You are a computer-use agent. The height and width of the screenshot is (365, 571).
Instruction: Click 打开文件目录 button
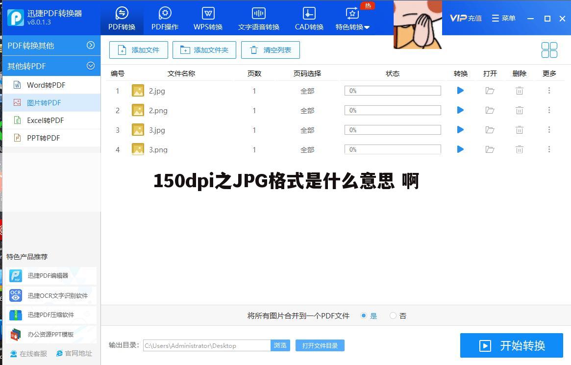320,345
